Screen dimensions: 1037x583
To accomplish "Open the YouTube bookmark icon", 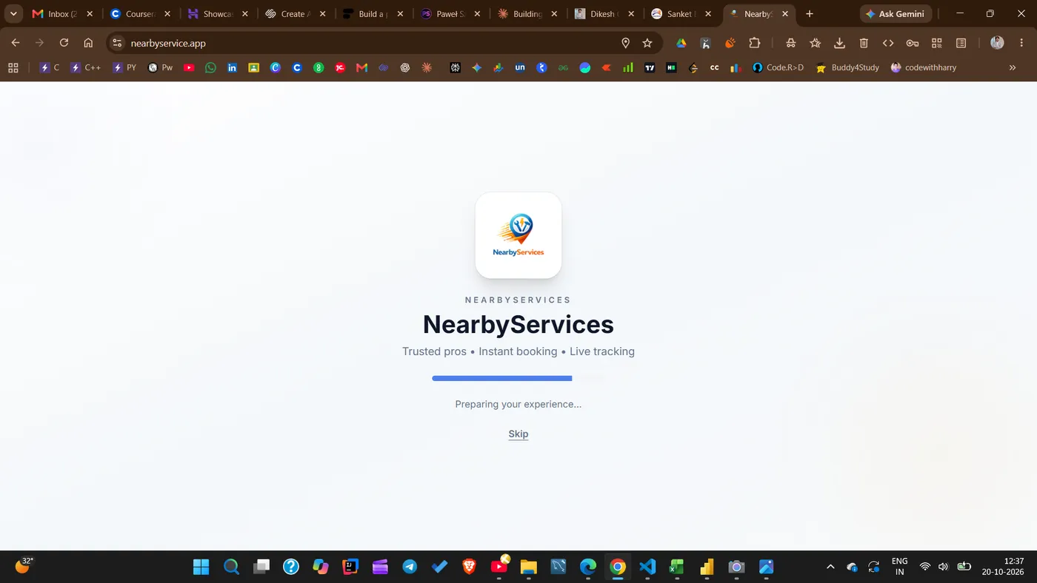I will coord(189,67).
